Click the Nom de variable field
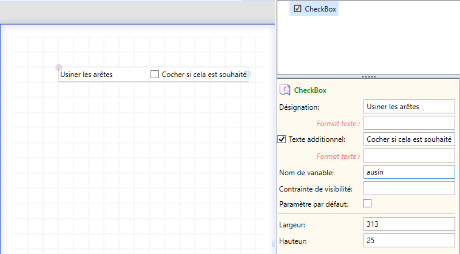460x254 pixels. [x=409, y=172]
